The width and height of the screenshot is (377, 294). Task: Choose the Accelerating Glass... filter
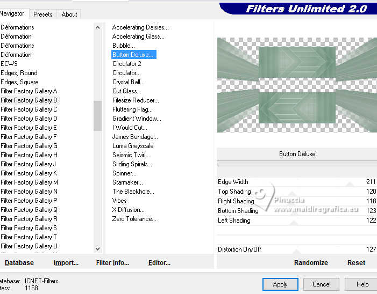pyautogui.click(x=138, y=36)
